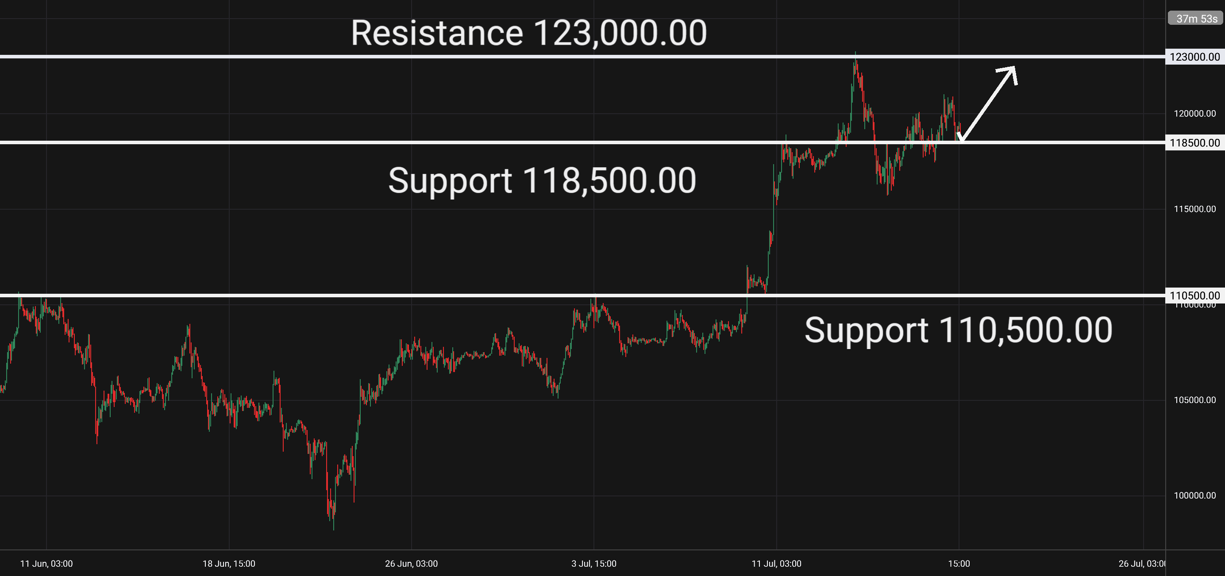Select the Support 118,500.00 text annotation
This screenshot has width=1225, height=576.
tap(542, 180)
